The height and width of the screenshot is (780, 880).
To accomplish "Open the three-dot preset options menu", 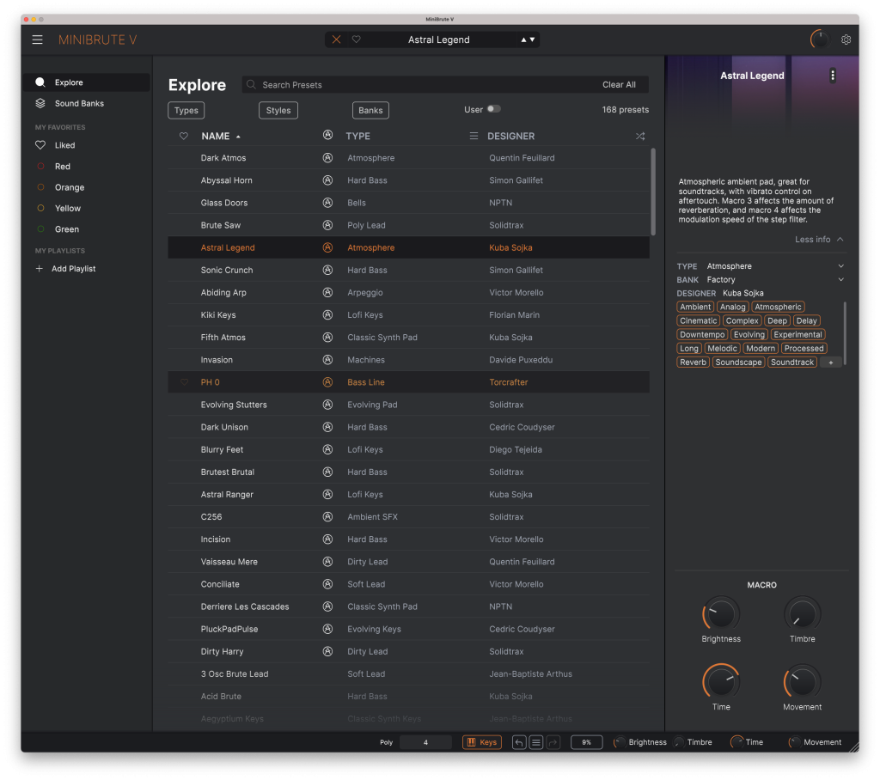I will (x=832, y=76).
